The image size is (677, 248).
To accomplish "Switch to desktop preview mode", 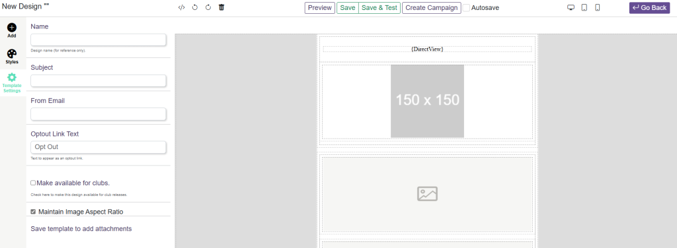I will point(571,8).
